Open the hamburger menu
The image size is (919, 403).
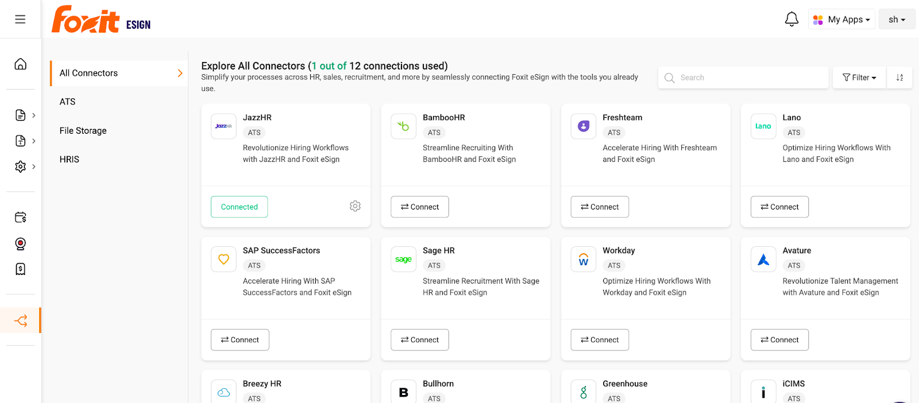pos(20,19)
